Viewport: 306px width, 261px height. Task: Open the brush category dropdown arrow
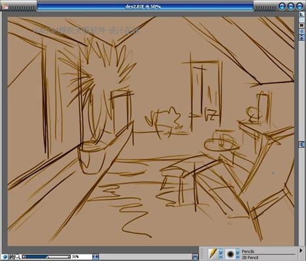click(221, 254)
